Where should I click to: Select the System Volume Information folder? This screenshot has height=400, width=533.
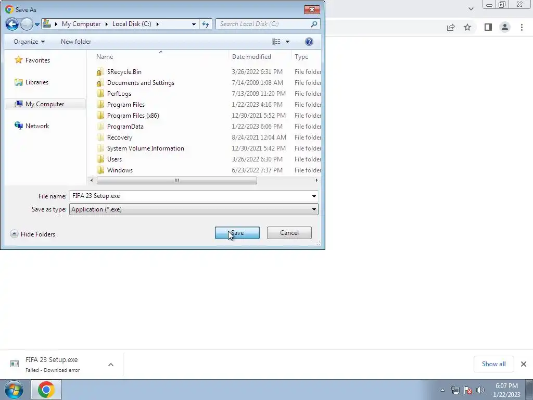pyautogui.click(x=146, y=148)
